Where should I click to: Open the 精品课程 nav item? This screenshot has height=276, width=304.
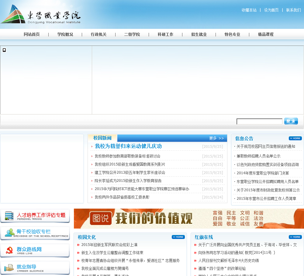point(266,35)
